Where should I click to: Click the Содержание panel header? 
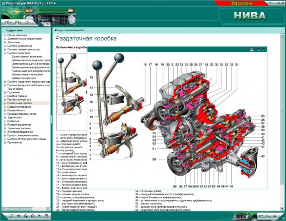[26, 30]
